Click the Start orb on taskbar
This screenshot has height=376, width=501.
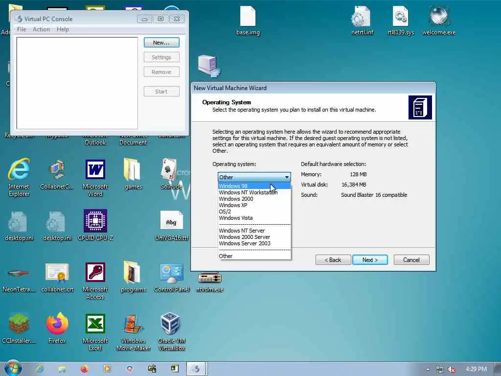click(13, 368)
